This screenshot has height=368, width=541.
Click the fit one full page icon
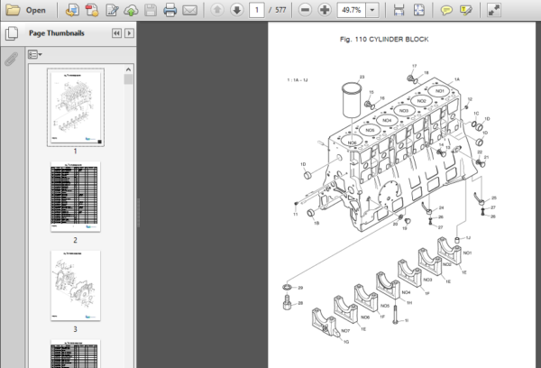click(419, 10)
